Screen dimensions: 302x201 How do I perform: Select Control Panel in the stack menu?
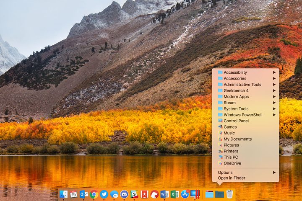(x=245, y=121)
